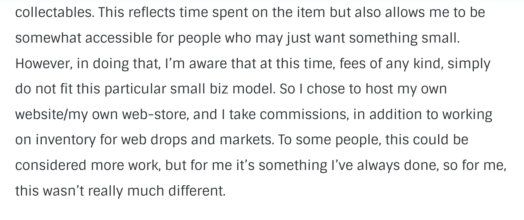Screen dimensions: 524x220
Task: Click the text "website/my own web-store"
Action: click(101, 115)
